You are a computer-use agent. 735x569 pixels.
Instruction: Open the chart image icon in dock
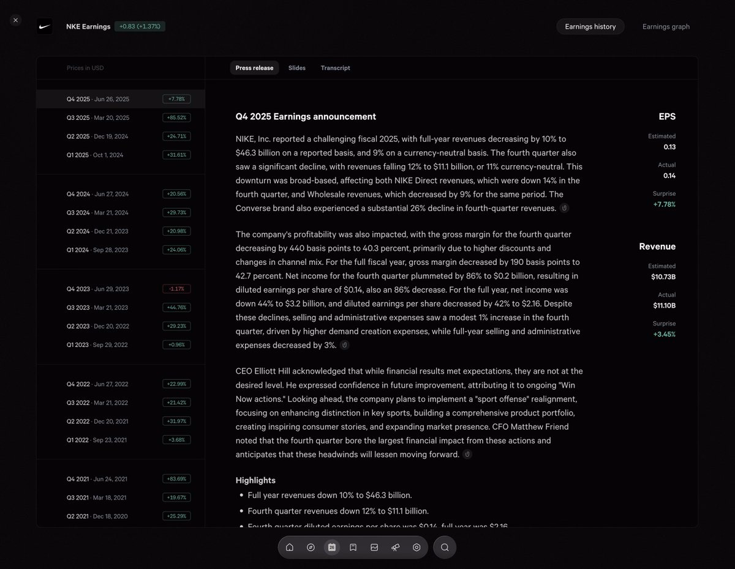[x=374, y=548]
